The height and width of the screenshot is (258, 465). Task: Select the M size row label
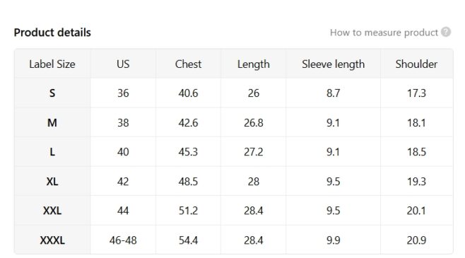(x=52, y=122)
